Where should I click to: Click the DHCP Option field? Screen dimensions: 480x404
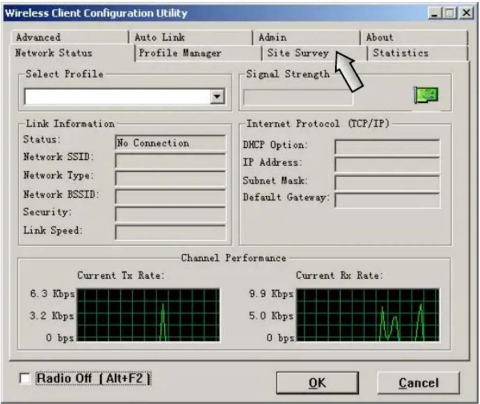point(387,147)
